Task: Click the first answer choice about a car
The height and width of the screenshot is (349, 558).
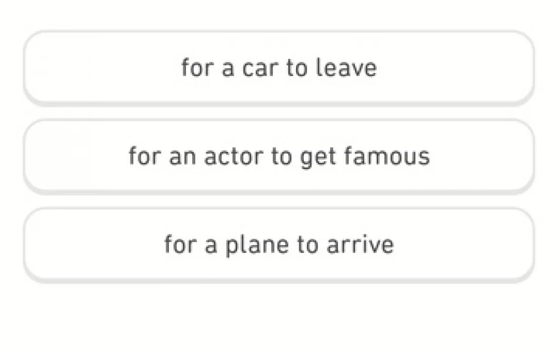Action: point(279,67)
